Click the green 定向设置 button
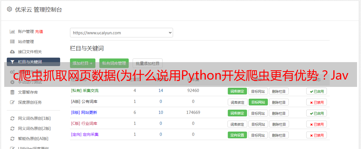The width and height of the screenshot is (361, 149). coord(237,135)
